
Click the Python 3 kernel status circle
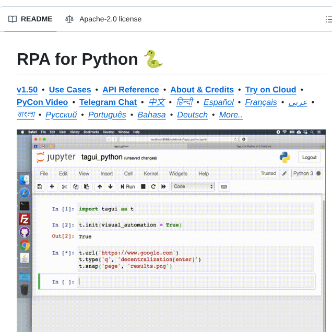tap(318, 173)
